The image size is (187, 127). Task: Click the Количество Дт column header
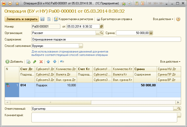coord(66,69)
